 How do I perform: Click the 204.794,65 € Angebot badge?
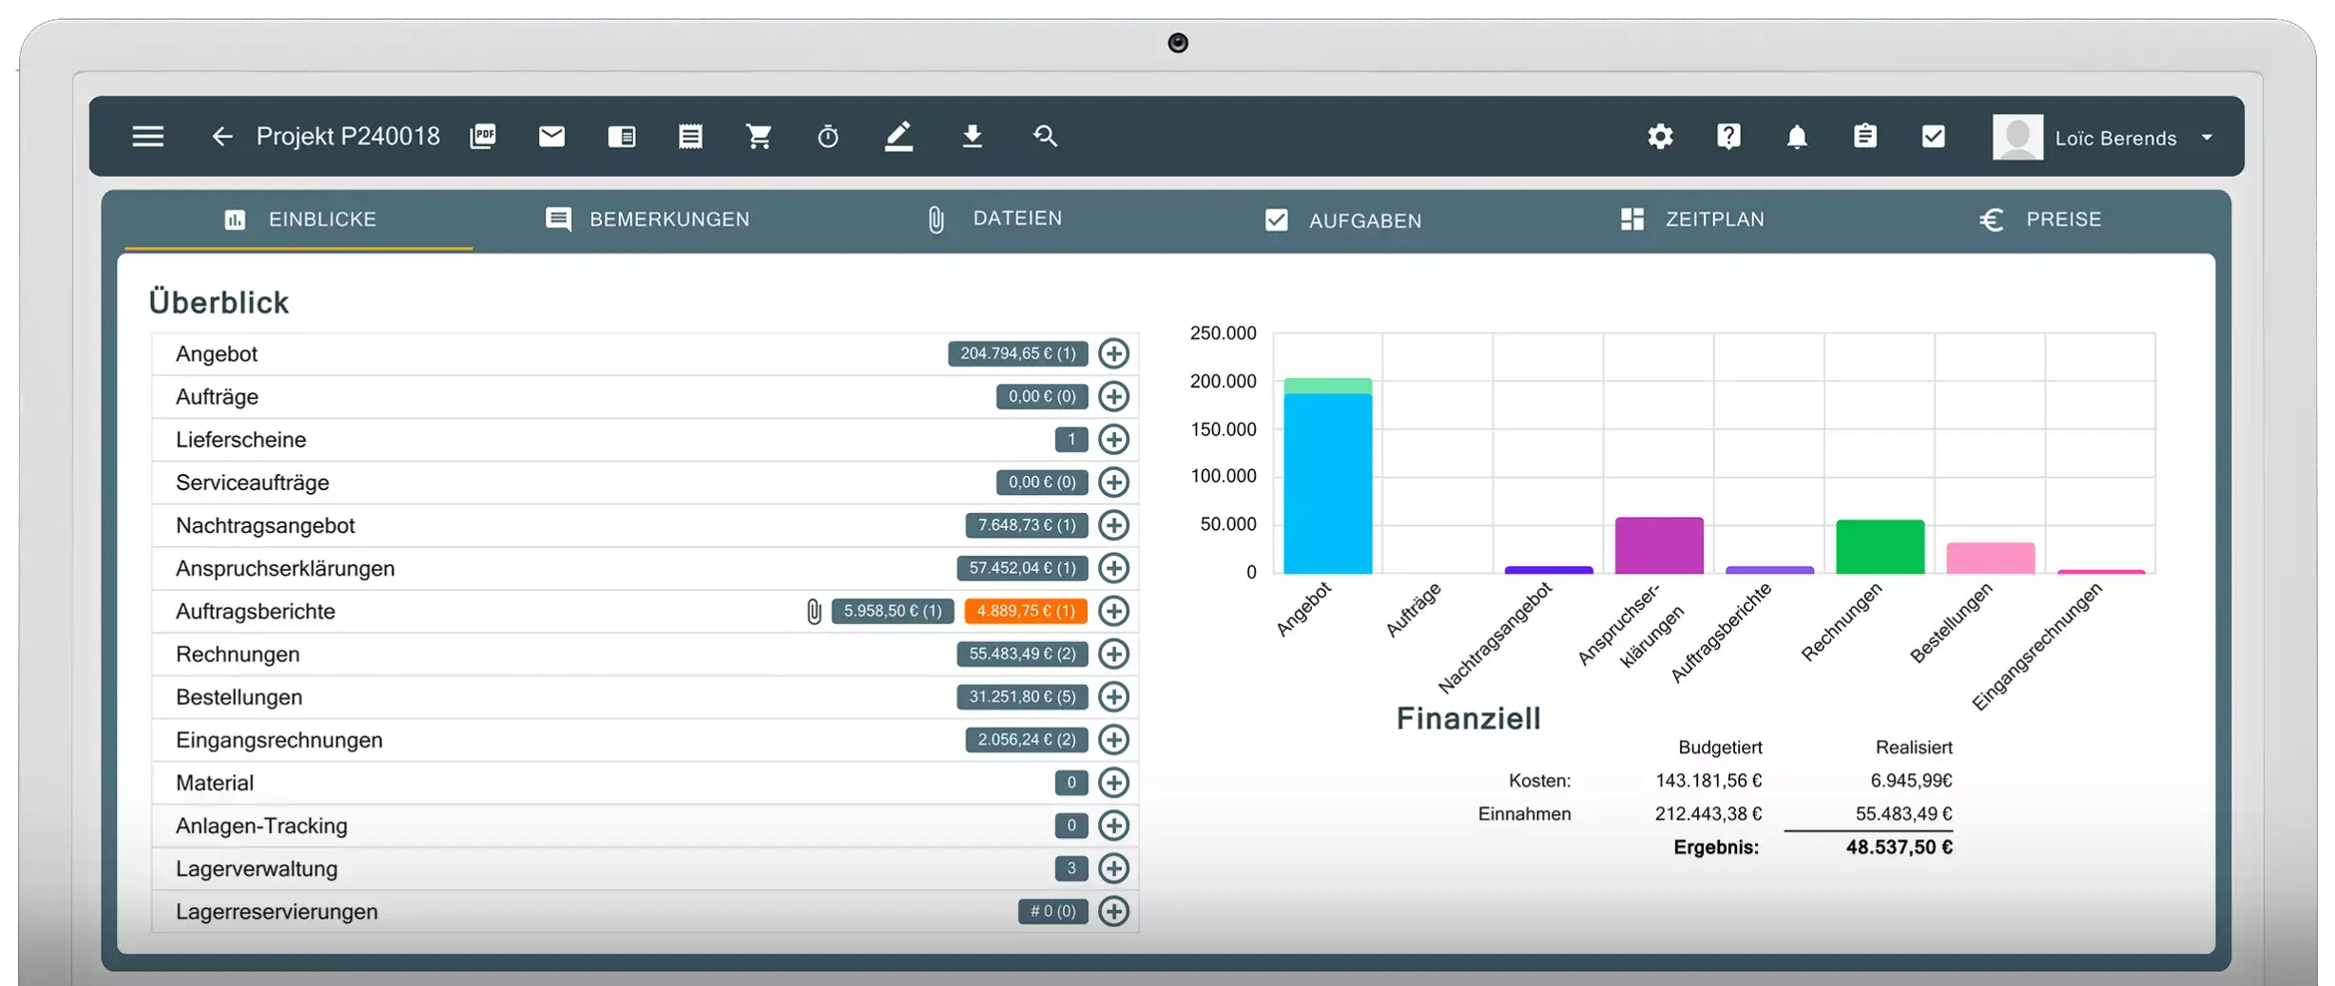(x=1016, y=353)
